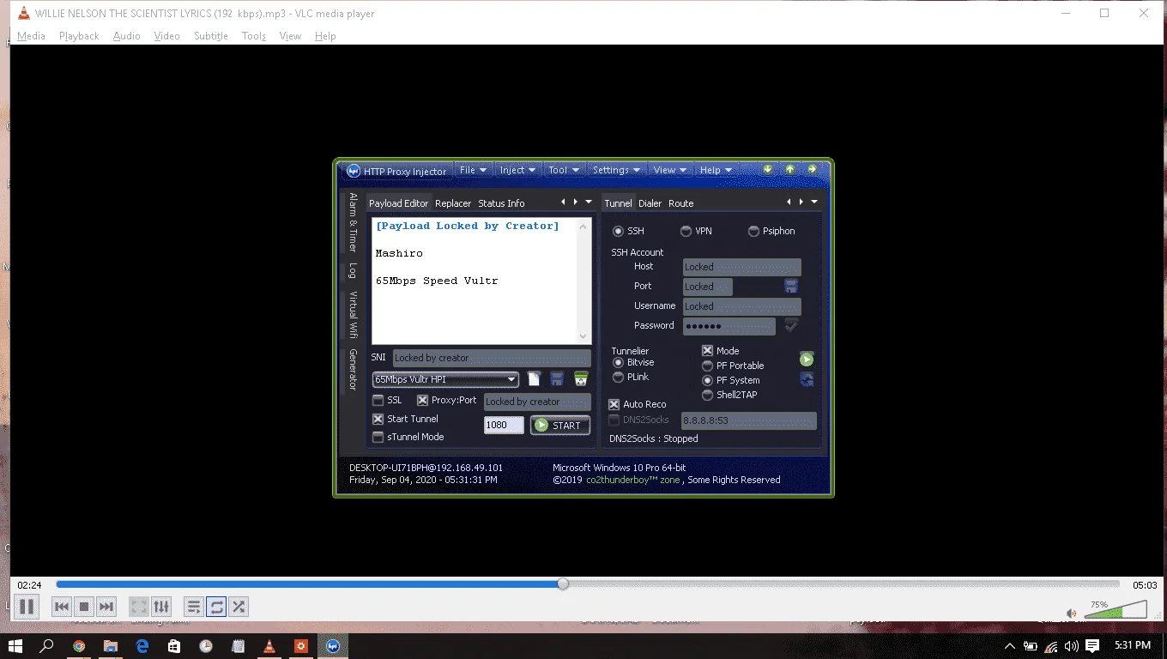Choose Bitvise as the tunnelier
This screenshot has width=1167, height=659.
[x=634, y=362]
